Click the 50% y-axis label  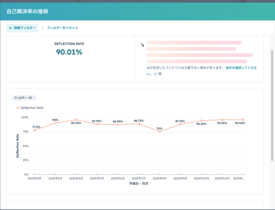(x=26, y=146)
